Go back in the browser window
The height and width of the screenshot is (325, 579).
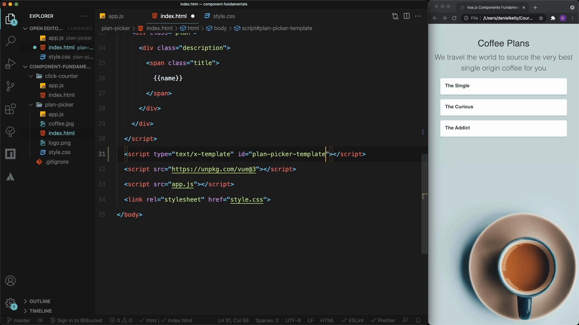[x=435, y=18]
